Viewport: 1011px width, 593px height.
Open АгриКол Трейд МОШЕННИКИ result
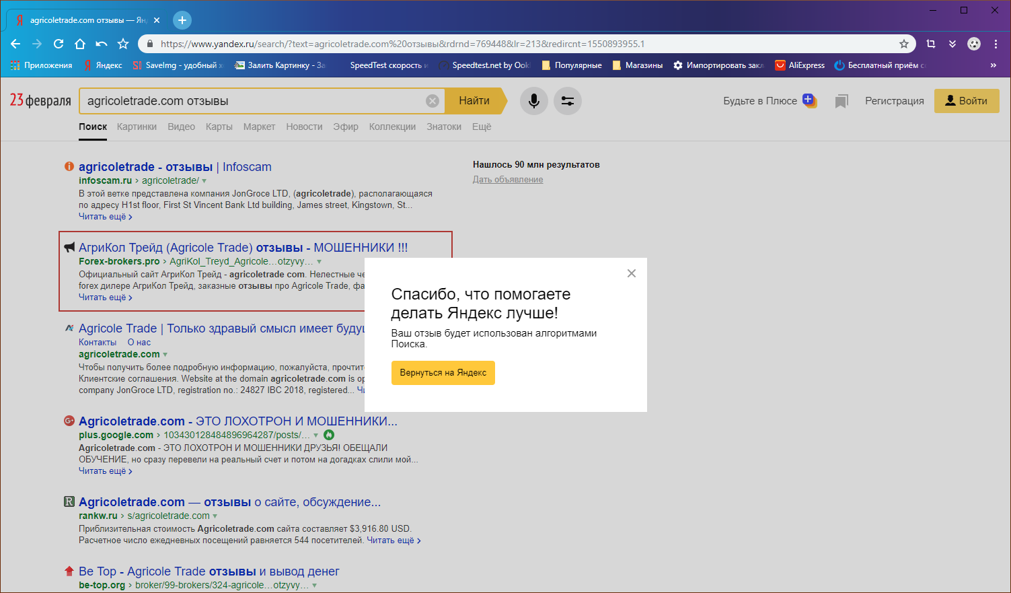243,248
